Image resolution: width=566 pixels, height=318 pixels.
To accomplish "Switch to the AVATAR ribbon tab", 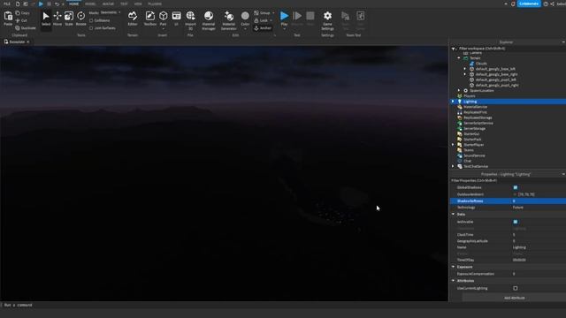I will [108, 4].
